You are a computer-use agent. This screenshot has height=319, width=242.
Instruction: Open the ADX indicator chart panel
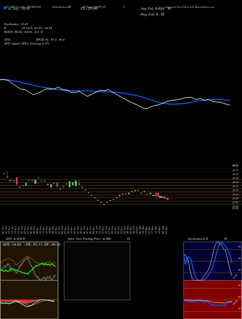click(29, 261)
